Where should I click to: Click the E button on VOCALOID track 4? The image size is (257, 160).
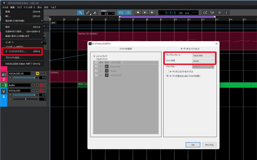point(33,91)
